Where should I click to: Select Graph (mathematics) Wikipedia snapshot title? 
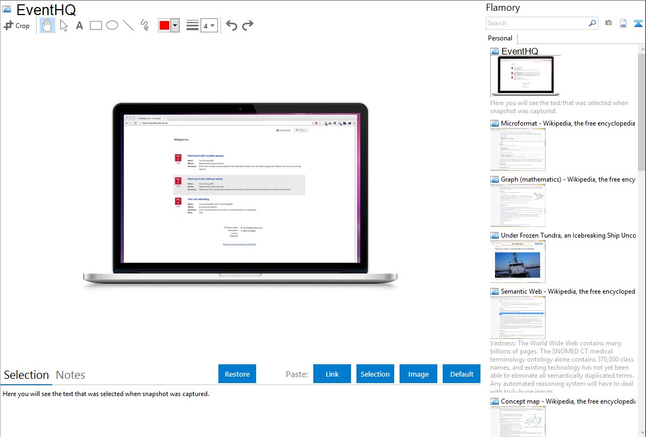[568, 179]
